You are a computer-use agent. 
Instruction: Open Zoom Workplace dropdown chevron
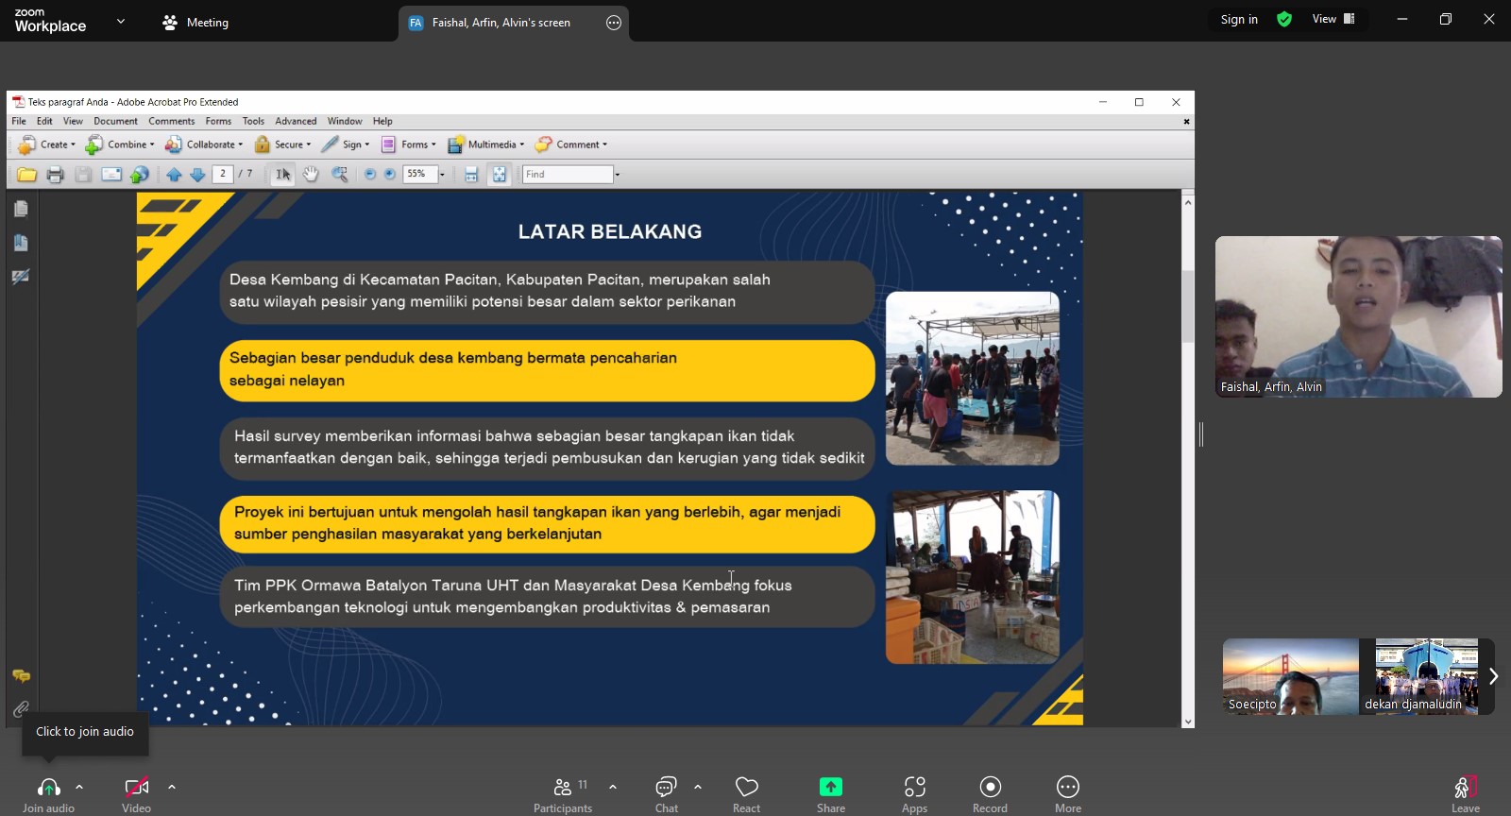[121, 21]
